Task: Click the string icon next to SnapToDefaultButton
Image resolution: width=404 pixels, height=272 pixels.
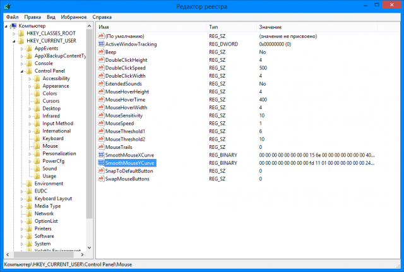Action: pos(101,171)
